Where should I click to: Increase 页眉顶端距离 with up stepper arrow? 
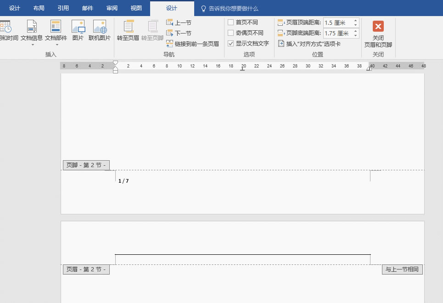pos(355,21)
